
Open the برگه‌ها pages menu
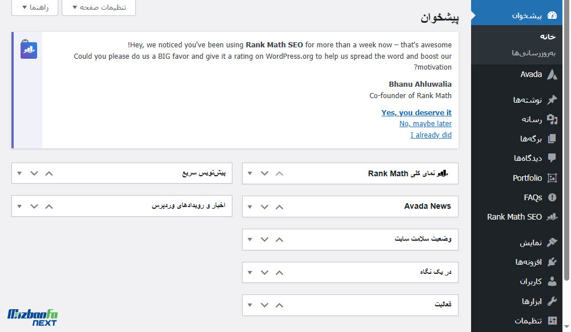pos(517,139)
